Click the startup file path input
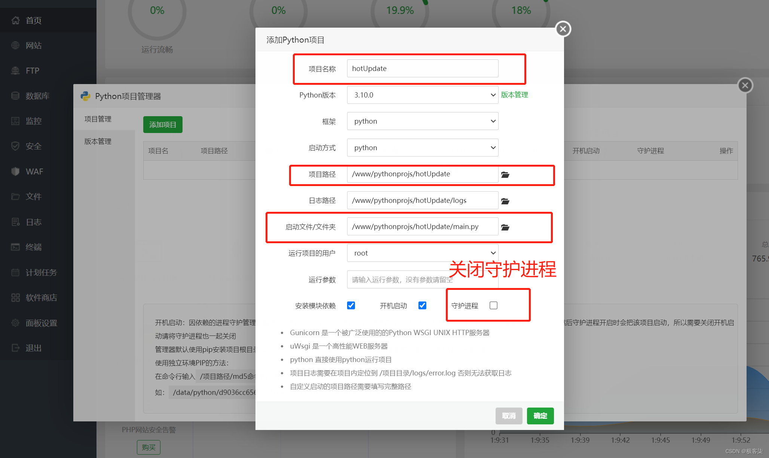The width and height of the screenshot is (769, 458). (423, 226)
